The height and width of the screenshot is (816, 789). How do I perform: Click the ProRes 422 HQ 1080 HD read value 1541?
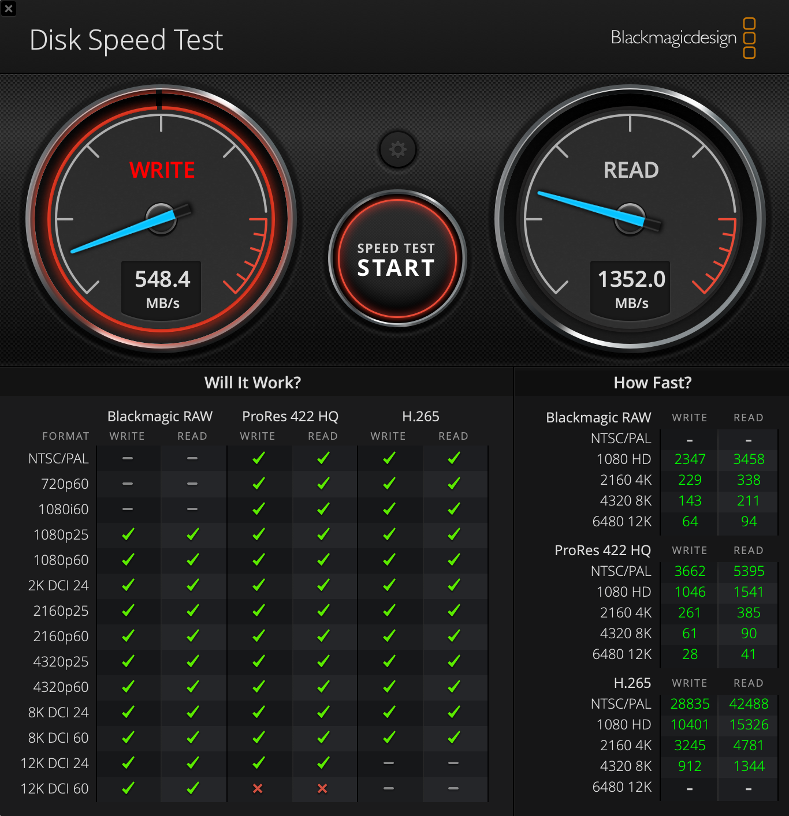click(x=749, y=592)
